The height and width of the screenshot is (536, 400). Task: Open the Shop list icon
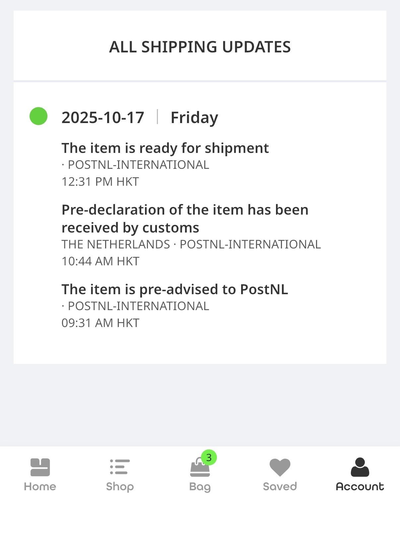coord(120,467)
